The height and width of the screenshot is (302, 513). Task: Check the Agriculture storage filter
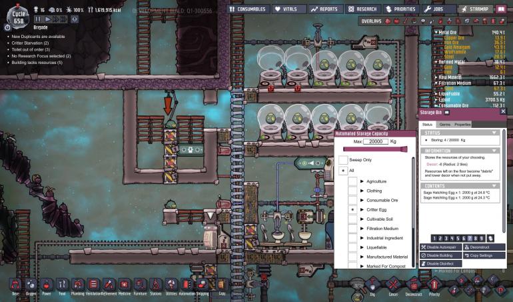[x=352, y=181]
